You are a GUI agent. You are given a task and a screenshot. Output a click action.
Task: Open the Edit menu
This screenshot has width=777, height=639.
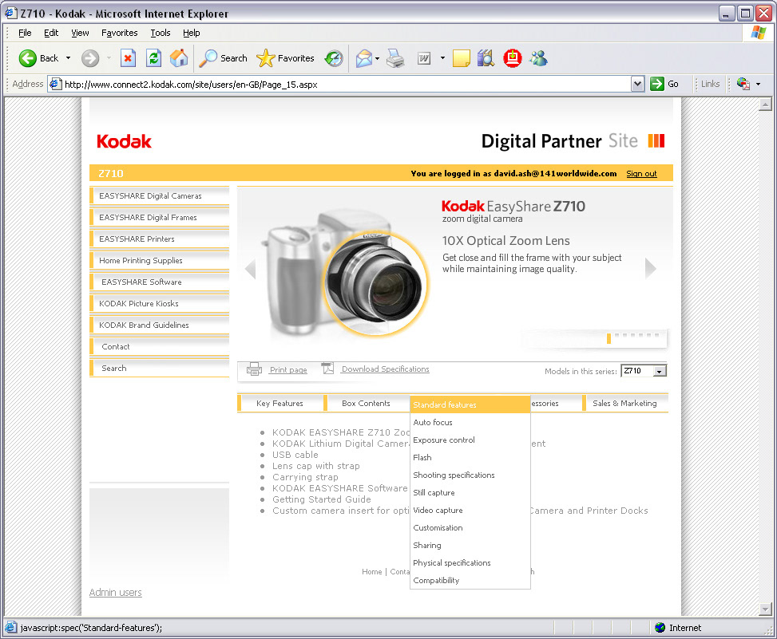(51, 33)
